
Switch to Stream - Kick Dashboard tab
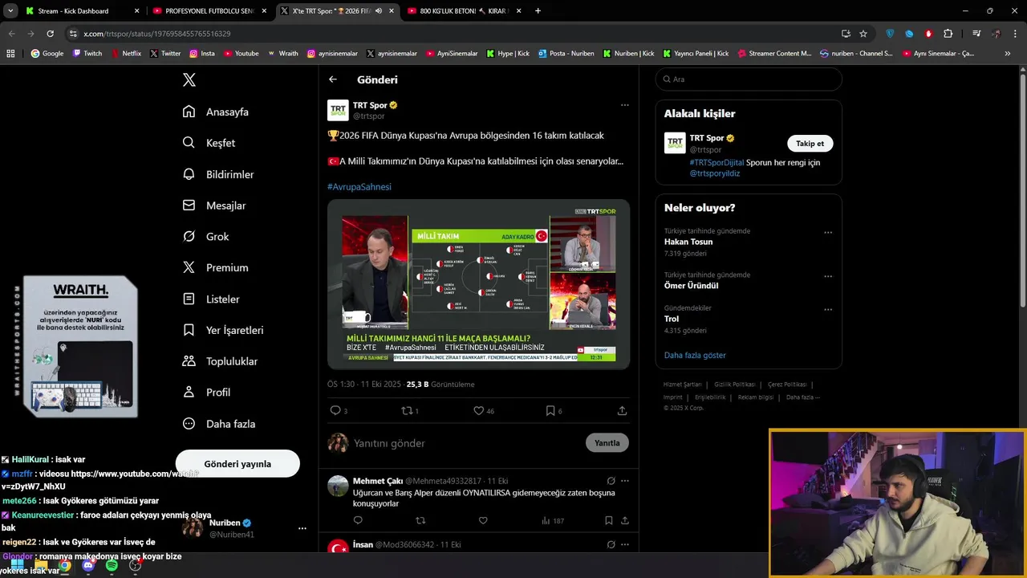(80, 11)
